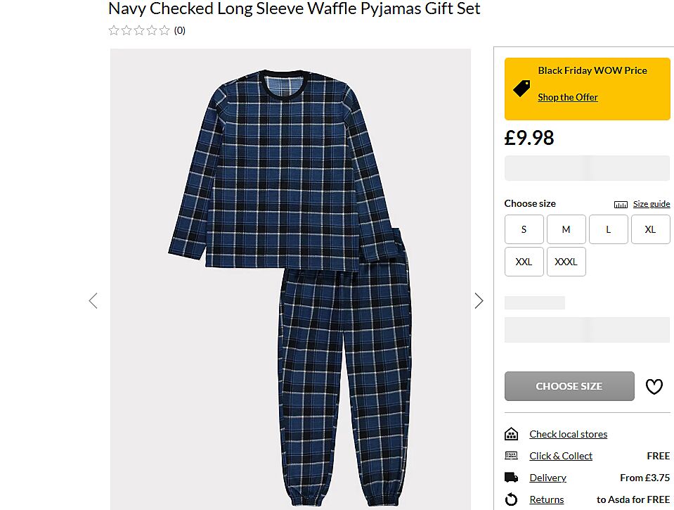The height and width of the screenshot is (510, 674).
Task: Click the Click & Collect icon
Action: 511,456
